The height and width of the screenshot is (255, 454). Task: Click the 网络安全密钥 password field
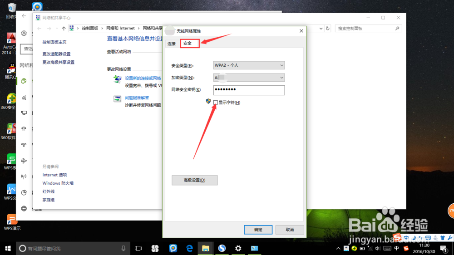pyautogui.click(x=249, y=90)
